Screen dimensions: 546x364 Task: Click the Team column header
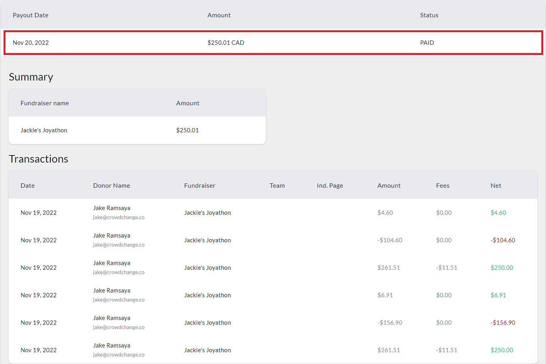point(277,186)
